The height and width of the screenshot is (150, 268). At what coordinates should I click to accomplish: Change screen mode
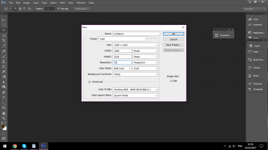pyautogui.click(x=4, y=138)
